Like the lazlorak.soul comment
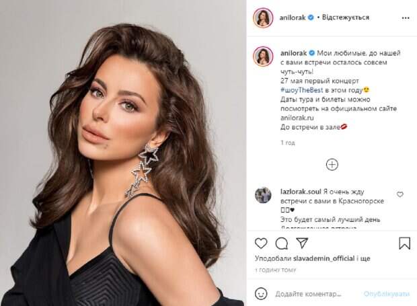 click(x=400, y=194)
